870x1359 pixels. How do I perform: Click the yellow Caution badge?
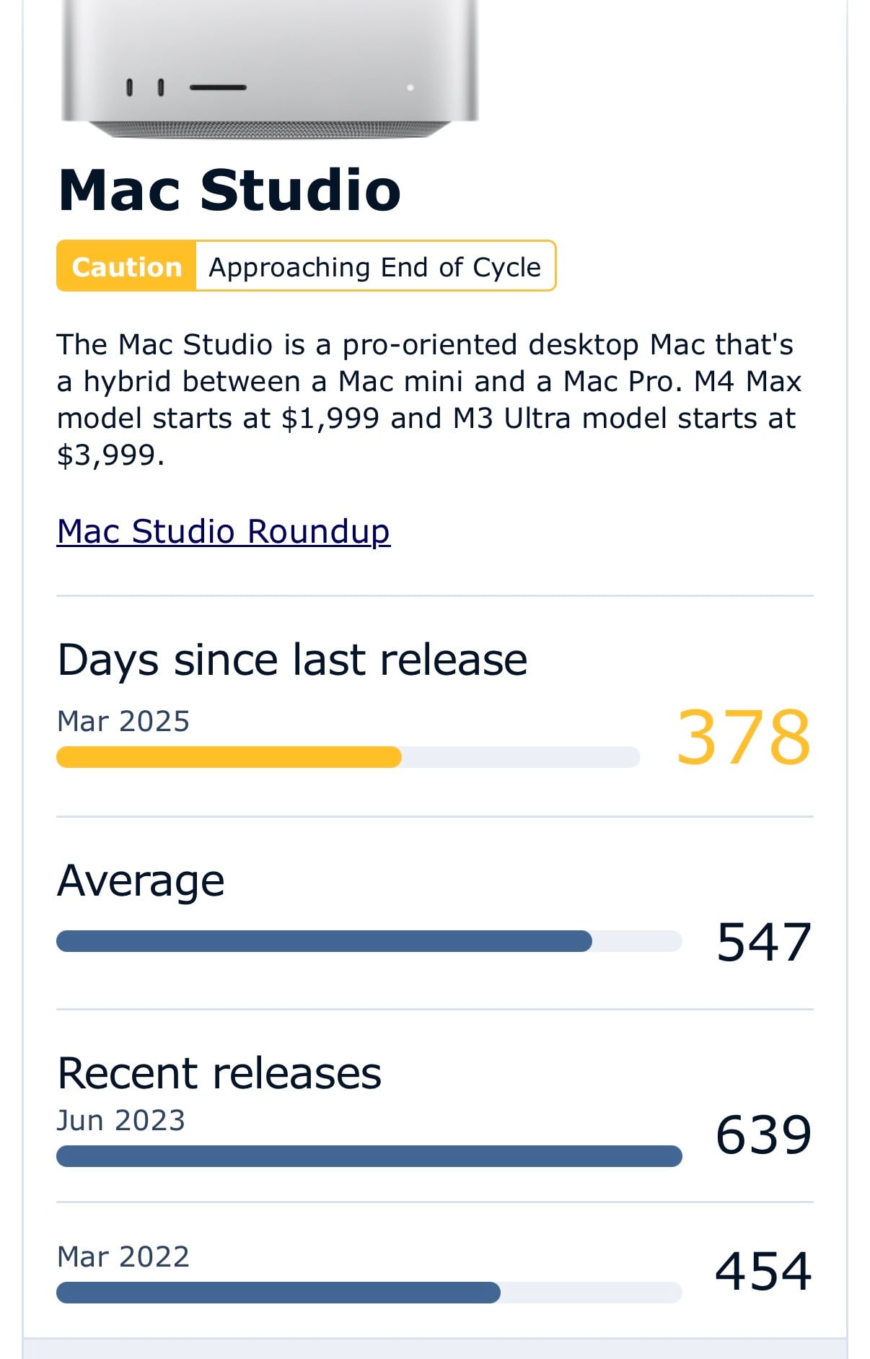(126, 266)
